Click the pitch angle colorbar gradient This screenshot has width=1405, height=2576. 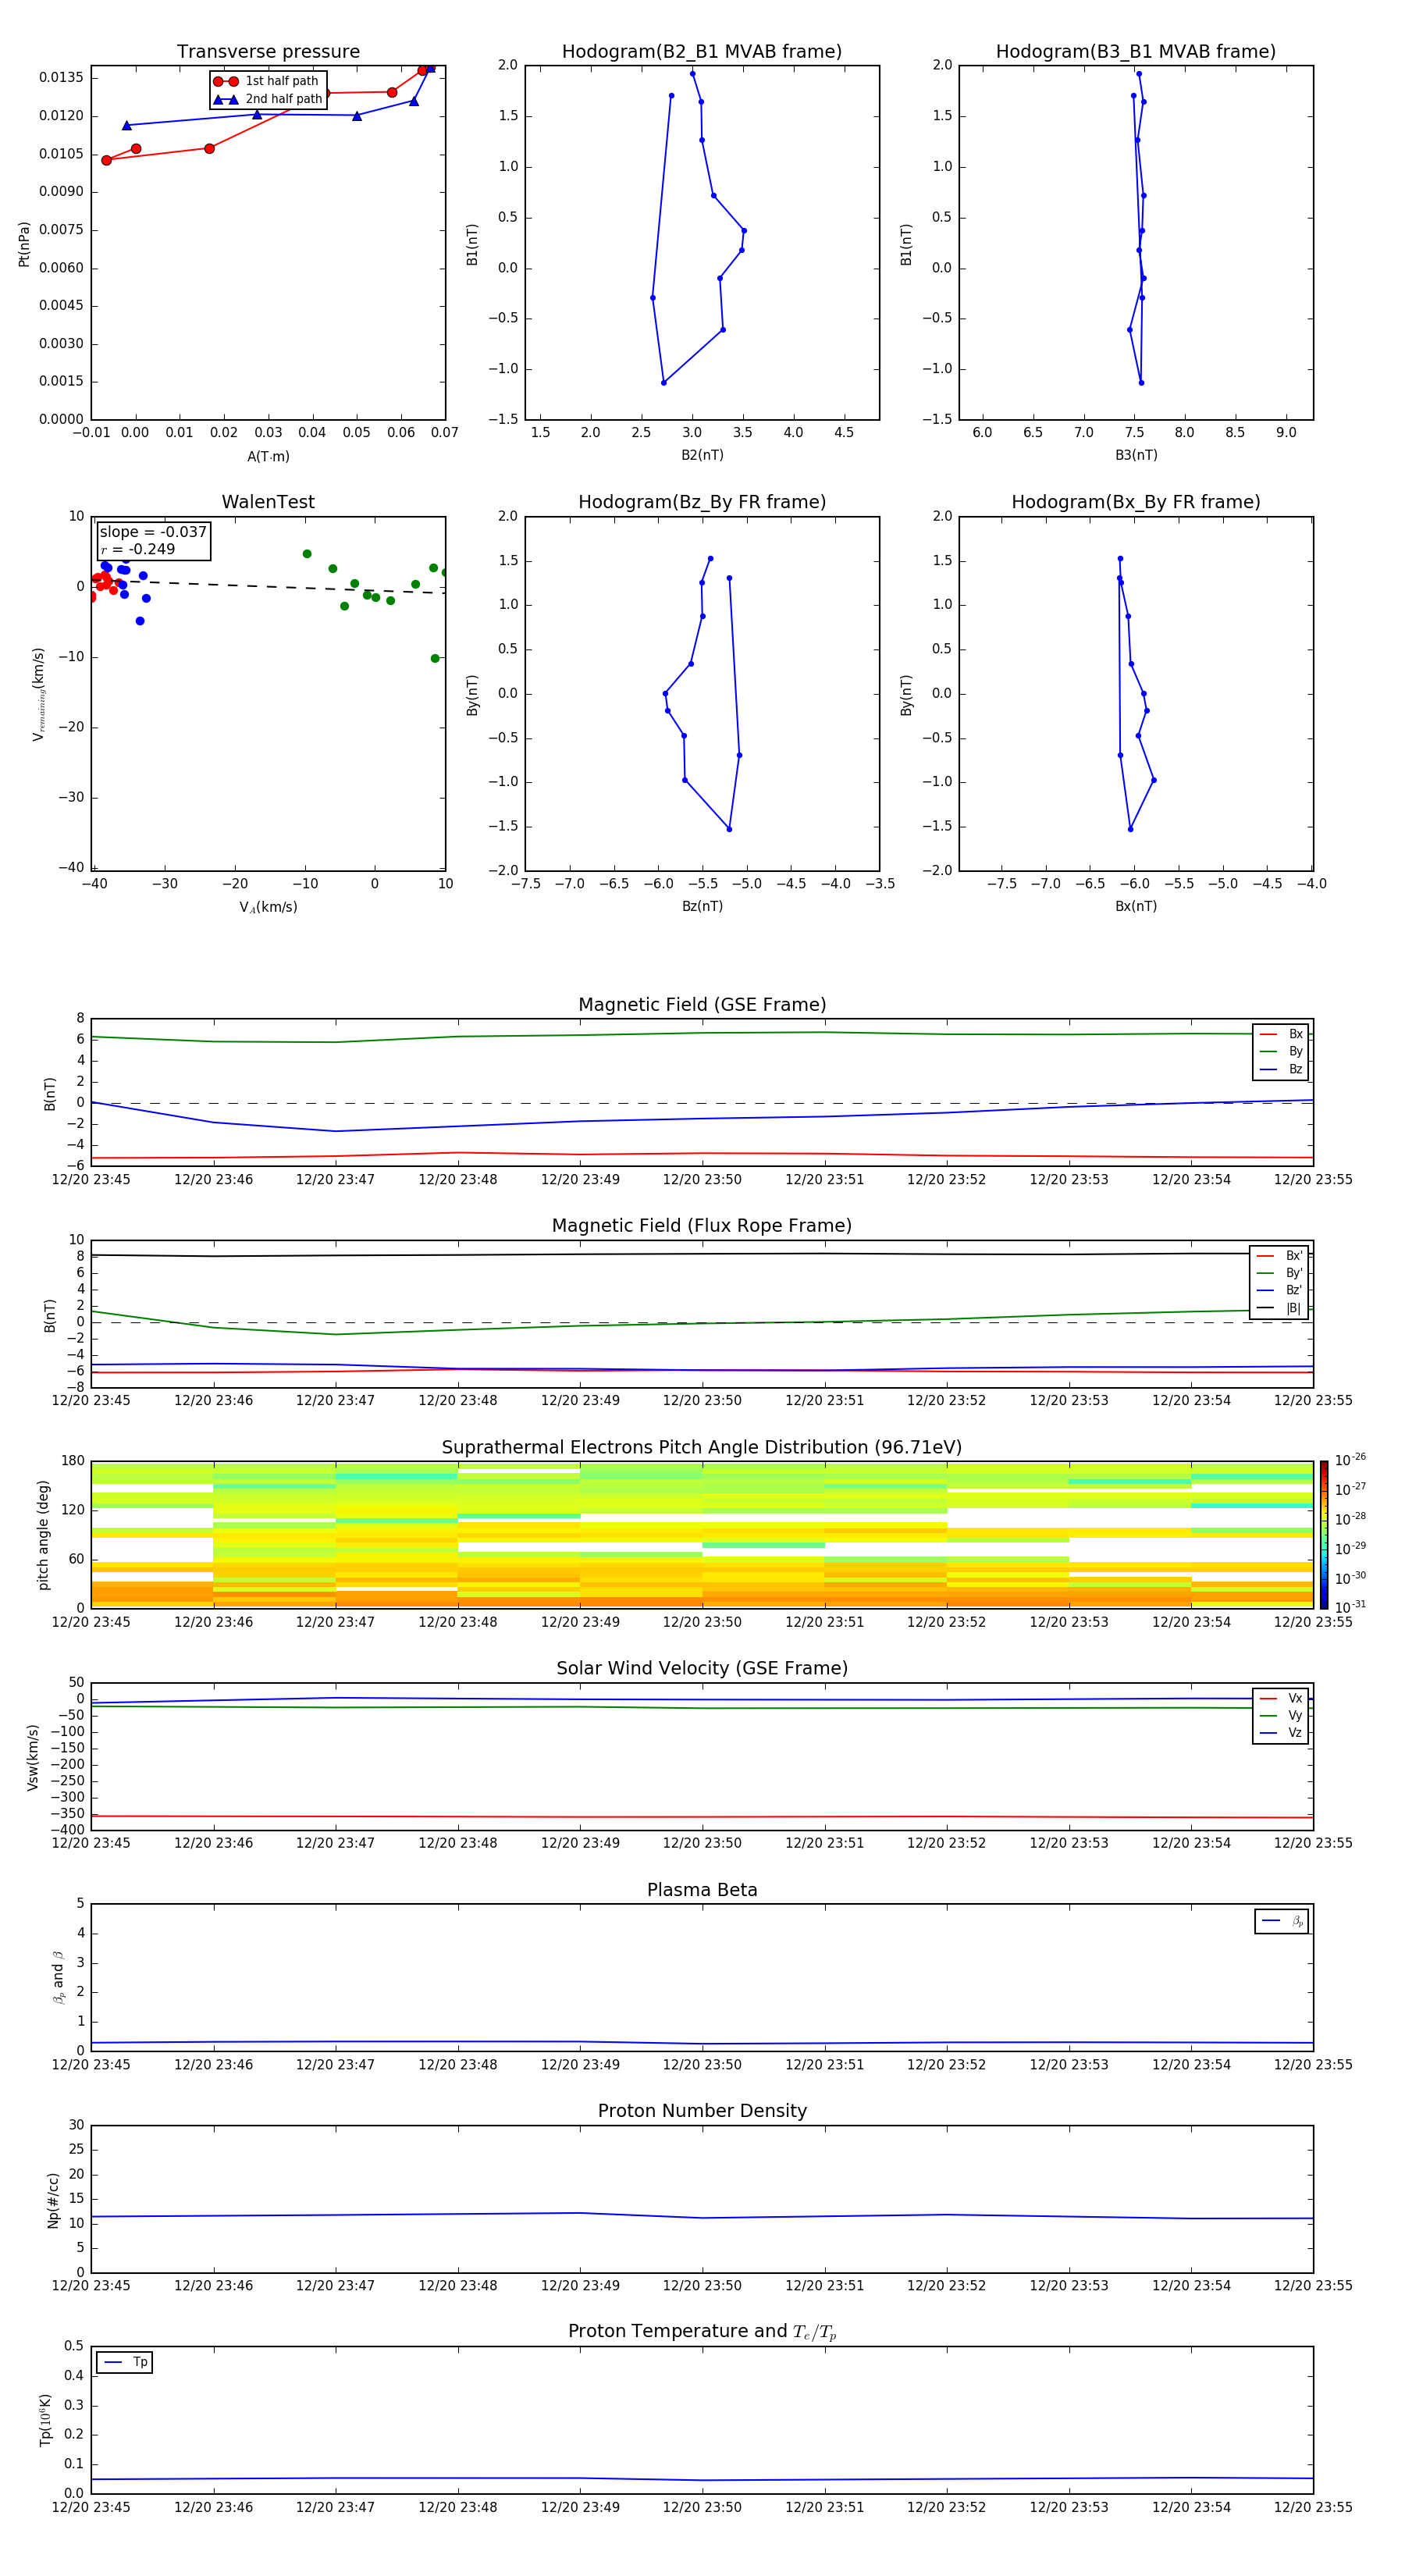1324,1535
